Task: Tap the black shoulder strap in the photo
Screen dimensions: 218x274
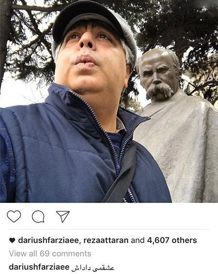Action: [x=121, y=175]
